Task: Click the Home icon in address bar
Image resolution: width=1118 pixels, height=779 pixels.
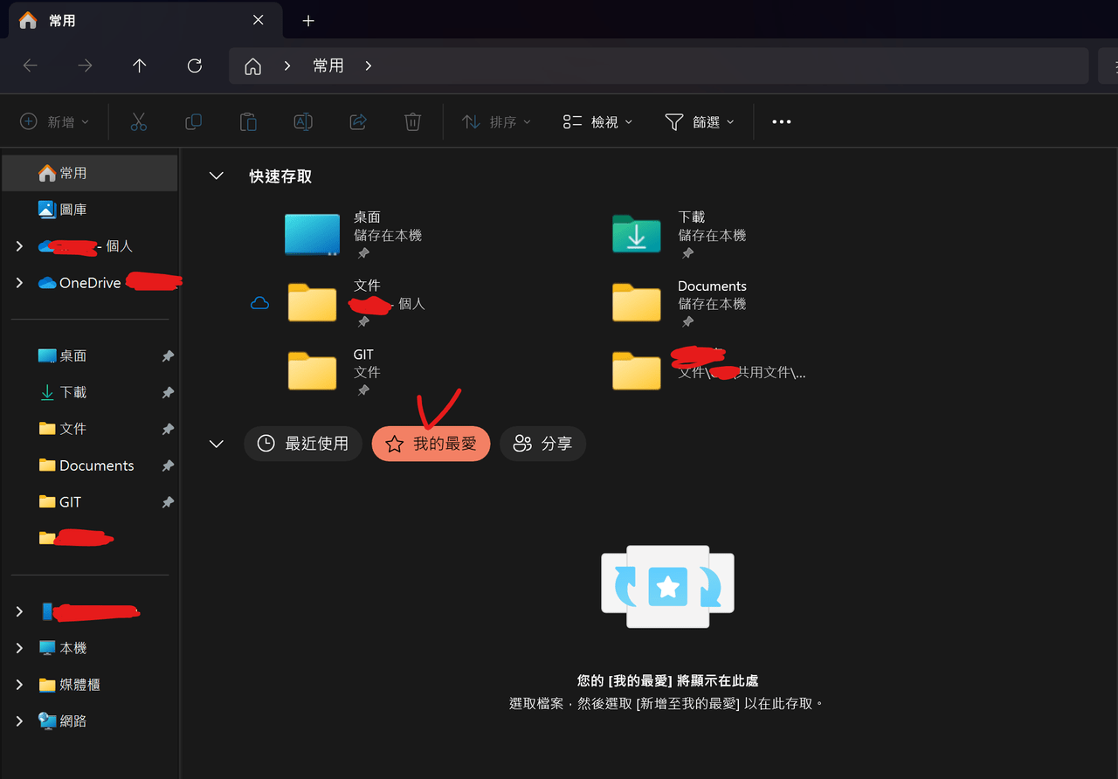Action: click(x=253, y=66)
